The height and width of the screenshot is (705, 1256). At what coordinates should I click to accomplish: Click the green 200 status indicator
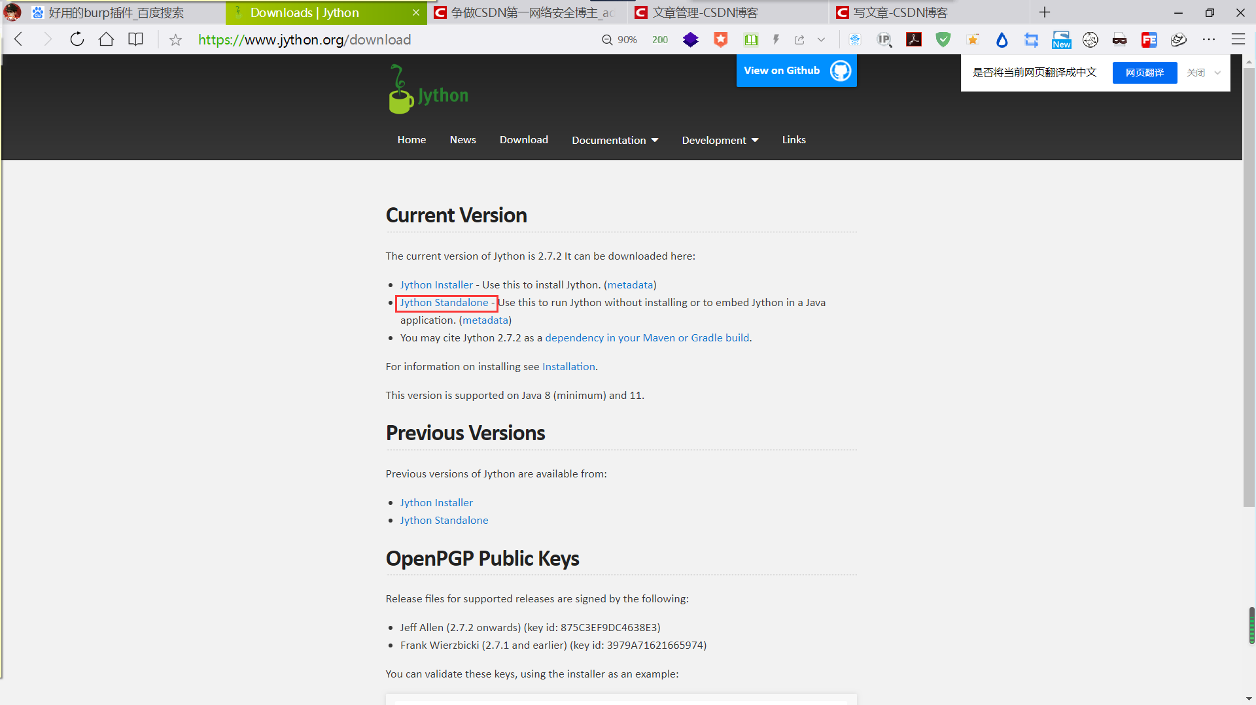click(660, 40)
